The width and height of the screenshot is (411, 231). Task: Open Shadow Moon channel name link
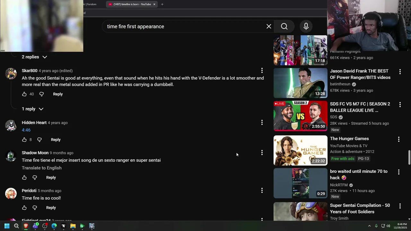coord(35,153)
